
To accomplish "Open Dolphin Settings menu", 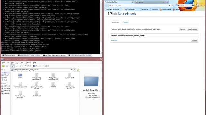I will coord(28,63).
